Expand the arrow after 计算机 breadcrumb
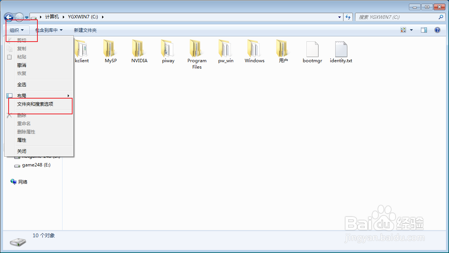Image resolution: width=449 pixels, height=253 pixels. (64, 17)
